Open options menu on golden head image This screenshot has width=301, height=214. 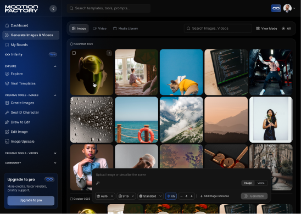click(x=109, y=53)
